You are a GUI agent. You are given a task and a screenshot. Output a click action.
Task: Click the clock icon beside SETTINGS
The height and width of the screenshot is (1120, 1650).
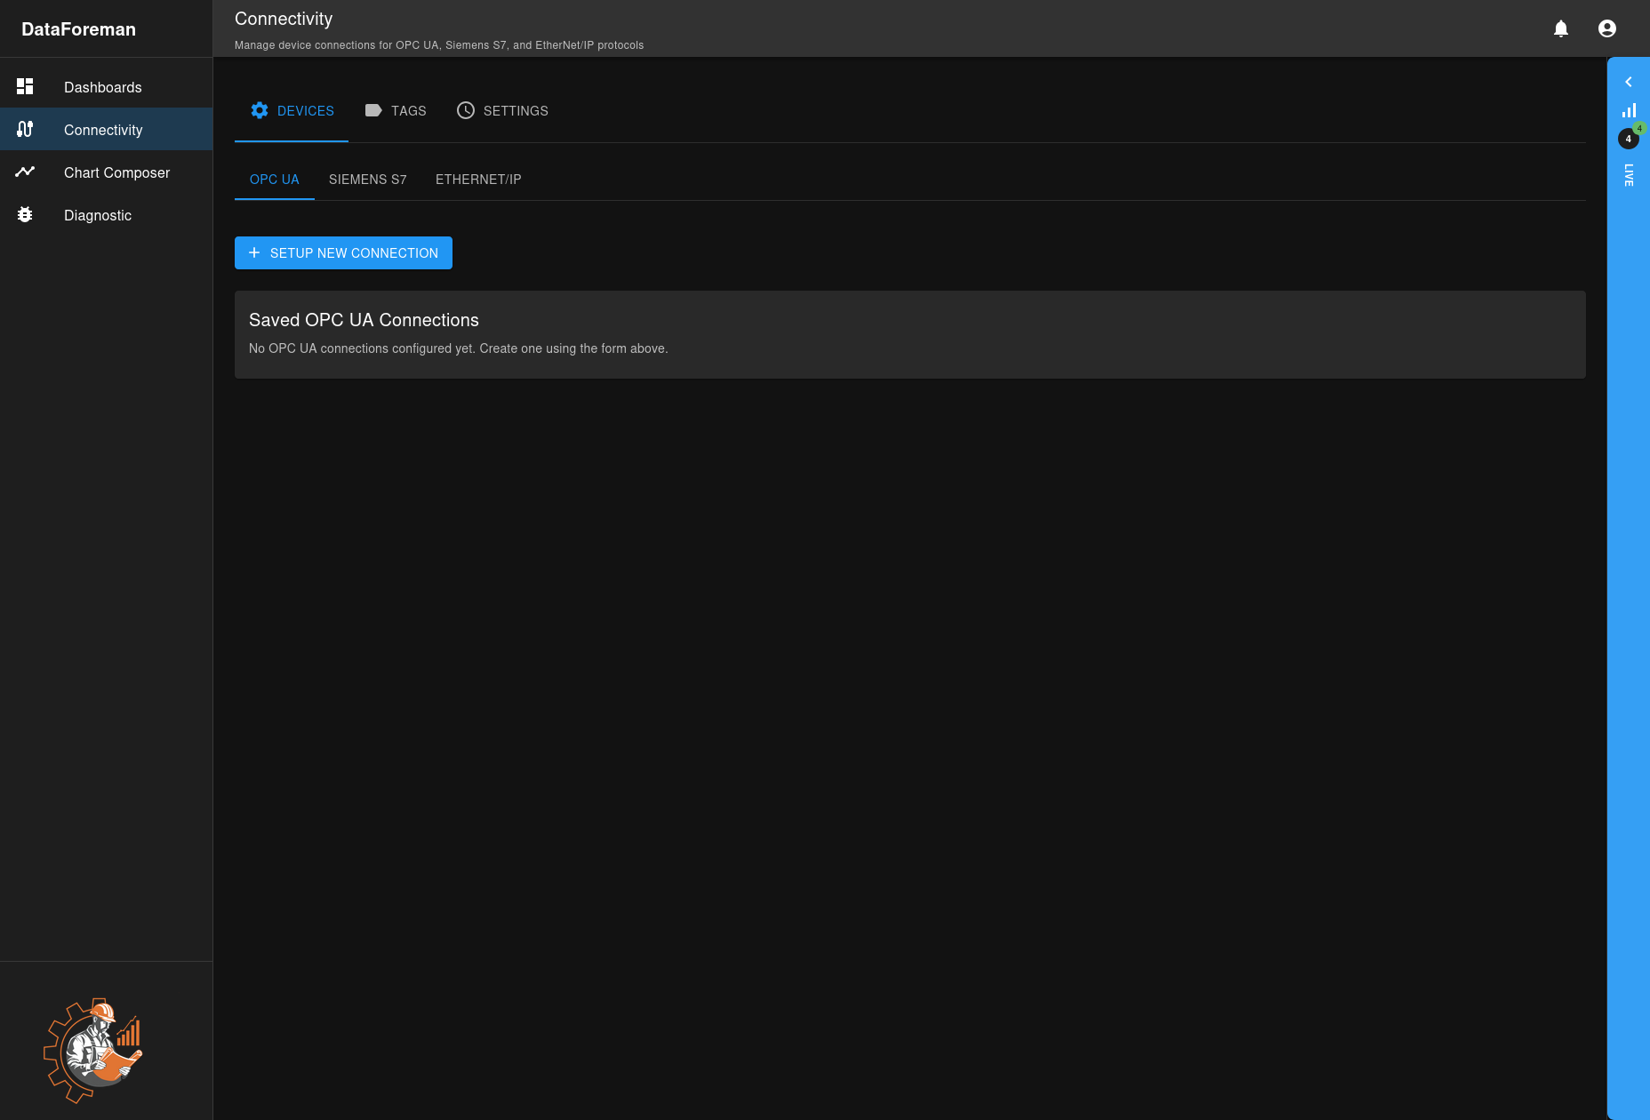(x=465, y=110)
